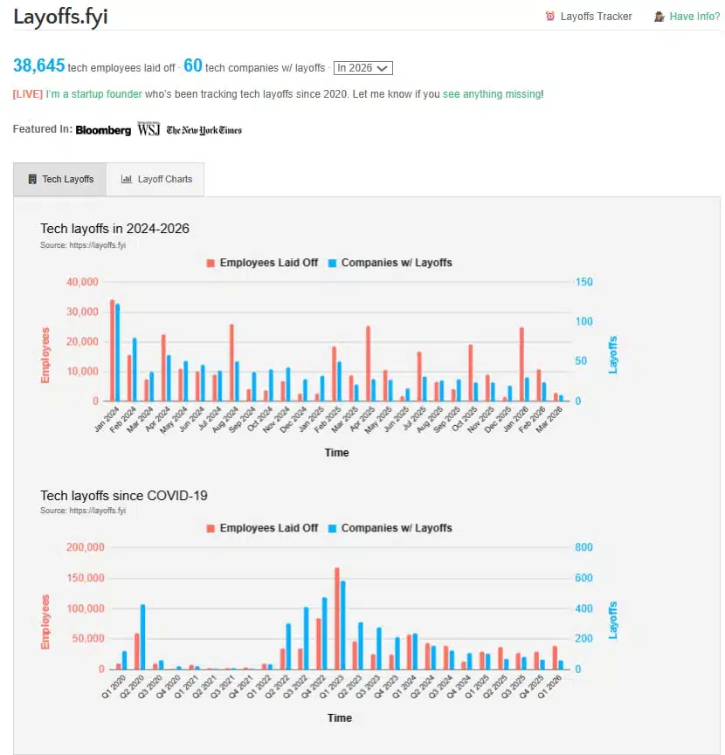Click the Jan 2024 red employees bar
The width and height of the screenshot is (725, 755).
112,350
